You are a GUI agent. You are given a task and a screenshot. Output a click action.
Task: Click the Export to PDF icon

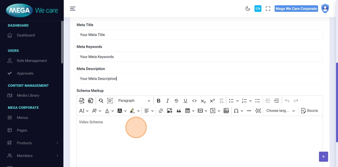point(82,101)
